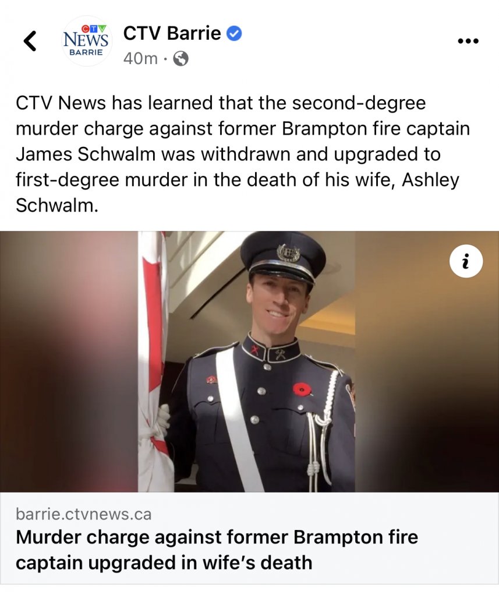Click the globe public-audience icon
Viewport: 499px width, 597px height.
pyautogui.click(x=181, y=59)
